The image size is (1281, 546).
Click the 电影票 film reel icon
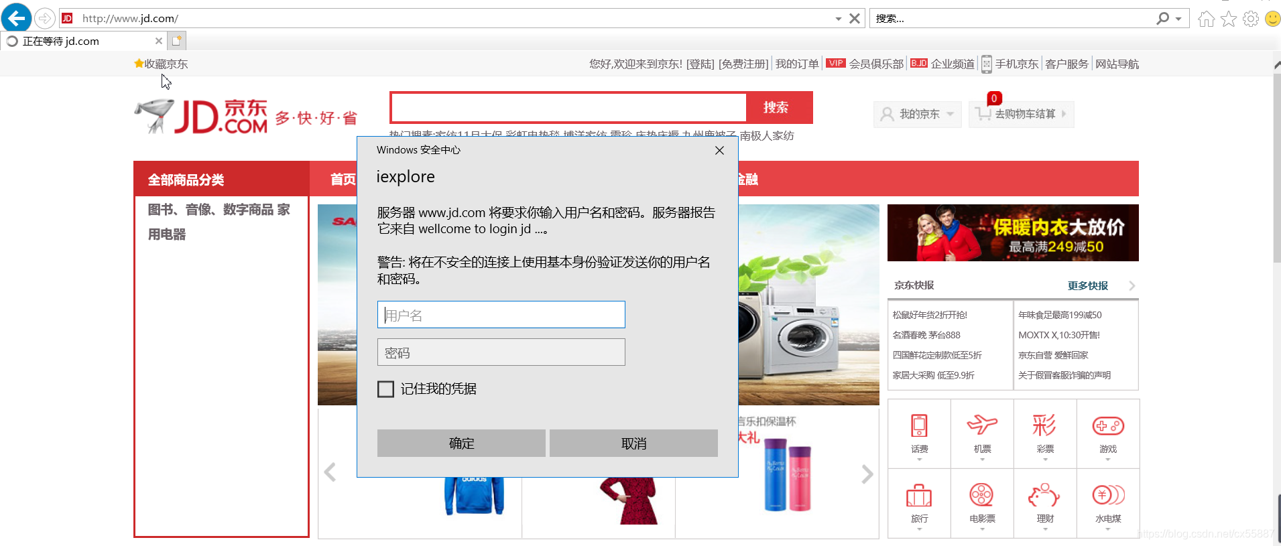click(981, 495)
